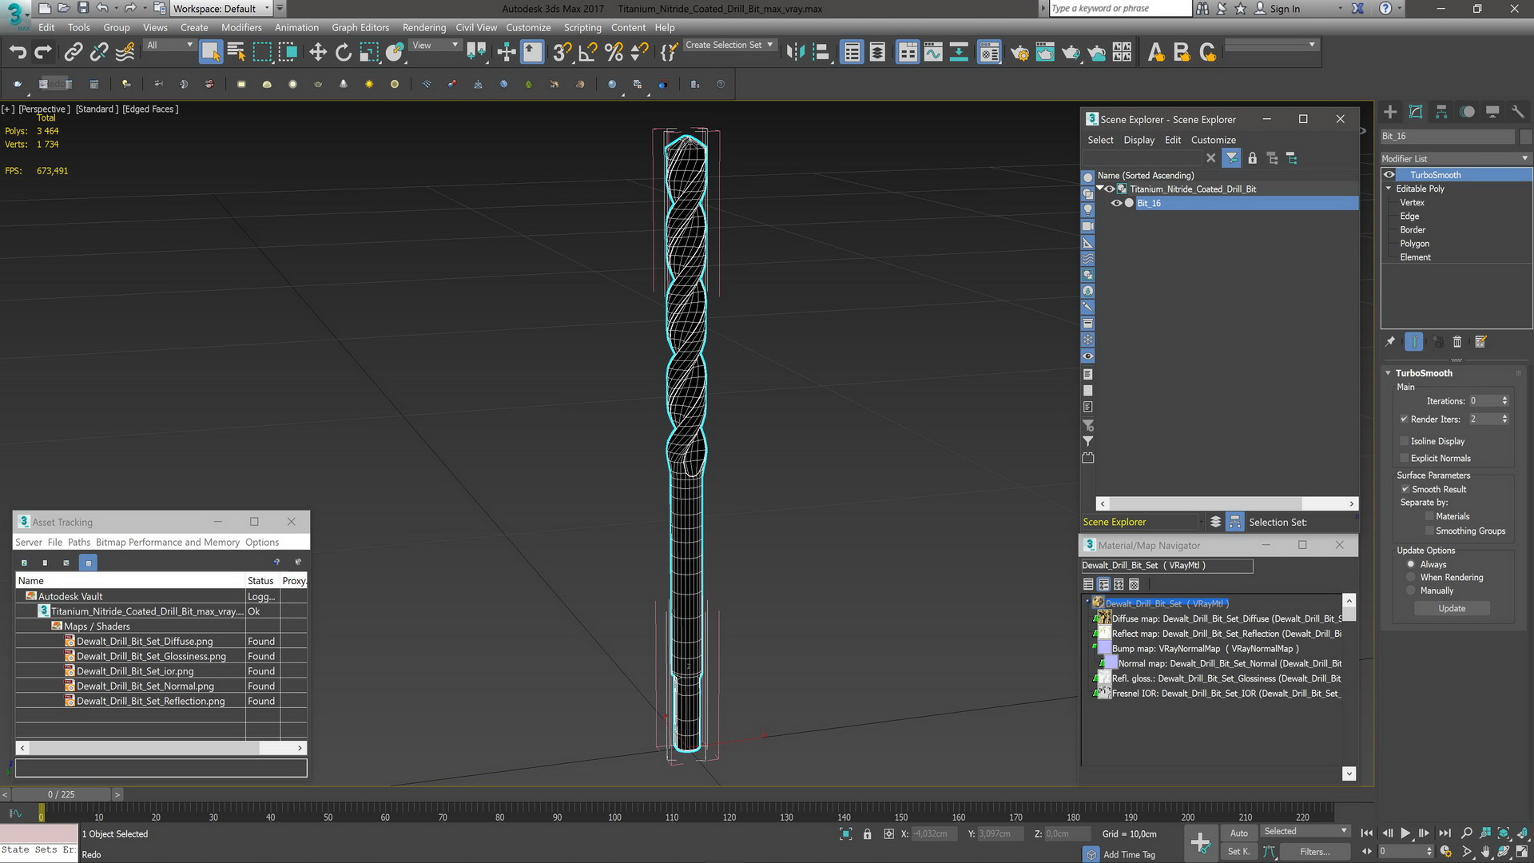The height and width of the screenshot is (863, 1534).
Task: Collapse Titanium_Nitride_Coated_Drill_Bit node in Scene Explorer
Action: click(x=1100, y=189)
